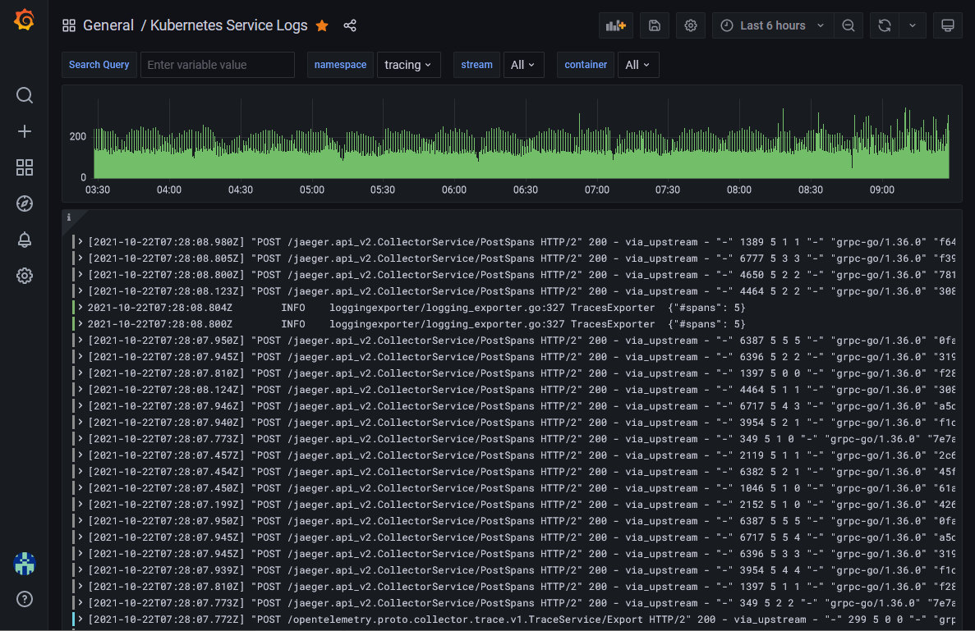
Task: Open Configuration gear in the sidebar
Action: coord(25,276)
